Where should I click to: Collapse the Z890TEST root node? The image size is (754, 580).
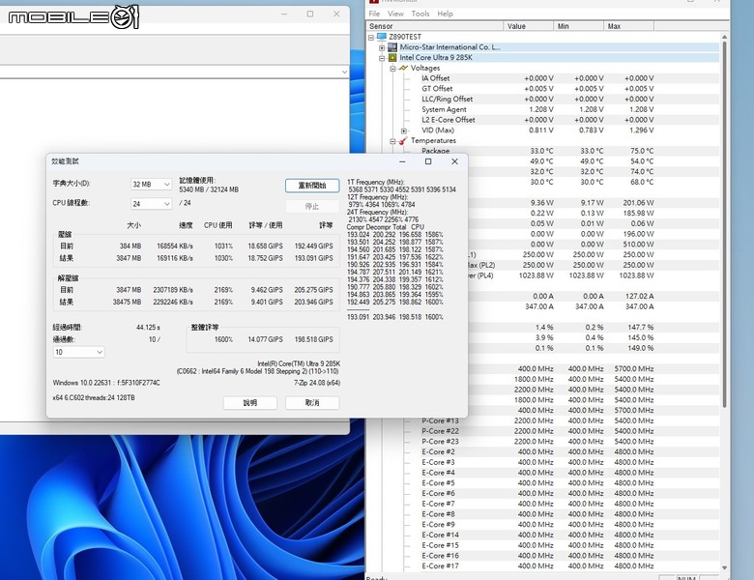point(371,37)
